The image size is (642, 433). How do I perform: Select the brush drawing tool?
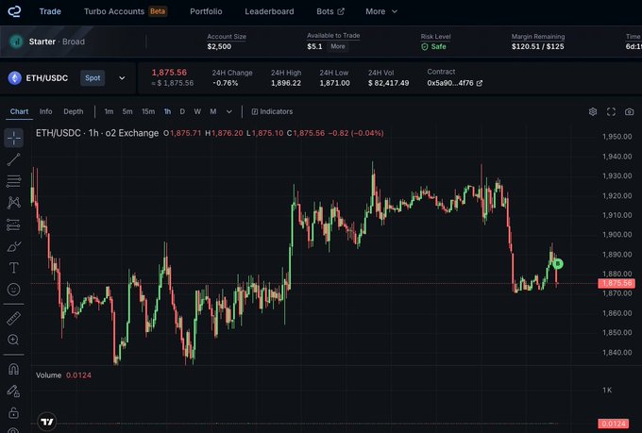pos(13,246)
